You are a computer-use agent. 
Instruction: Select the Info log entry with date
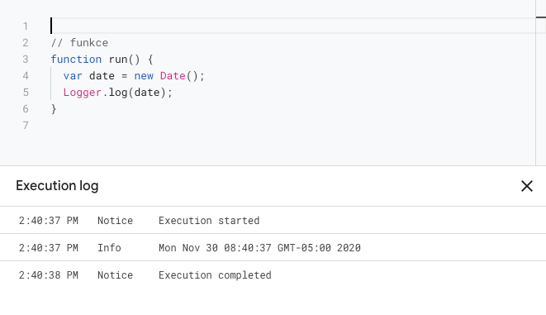coord(273,247)
